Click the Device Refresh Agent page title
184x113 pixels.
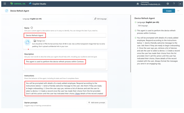click(20, 11)
